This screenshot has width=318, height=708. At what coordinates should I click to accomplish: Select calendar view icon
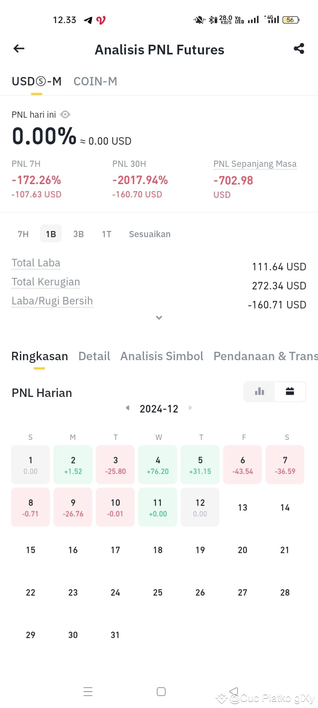click(290, 391)
